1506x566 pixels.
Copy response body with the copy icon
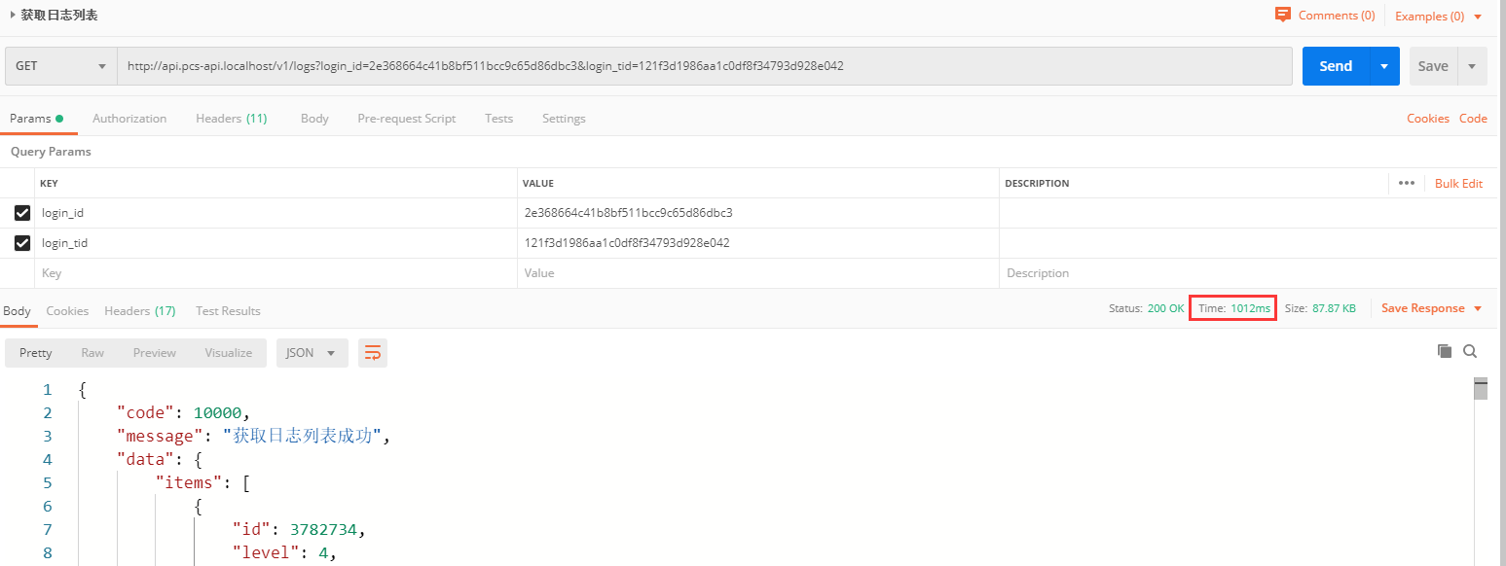1445,351
